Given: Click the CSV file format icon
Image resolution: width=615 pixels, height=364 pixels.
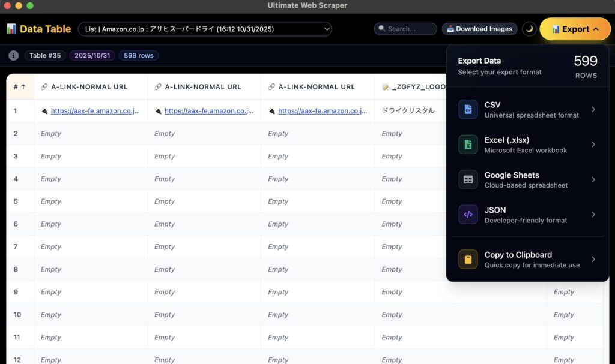Looking at the screenshot, I should (x=468, y=109).
